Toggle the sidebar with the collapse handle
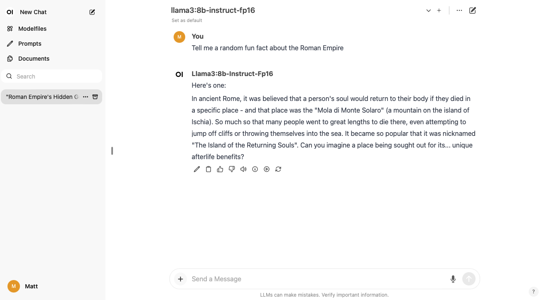The width and height of the screenshot is (542, 300). tap(112, 151)
